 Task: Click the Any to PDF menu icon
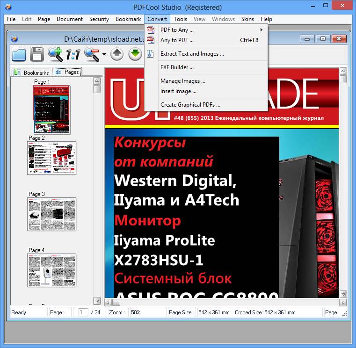(x=150, y=40)
